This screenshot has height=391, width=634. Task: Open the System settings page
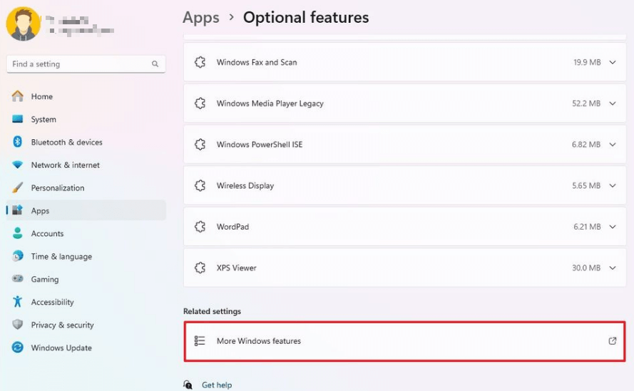pos(44,119)
